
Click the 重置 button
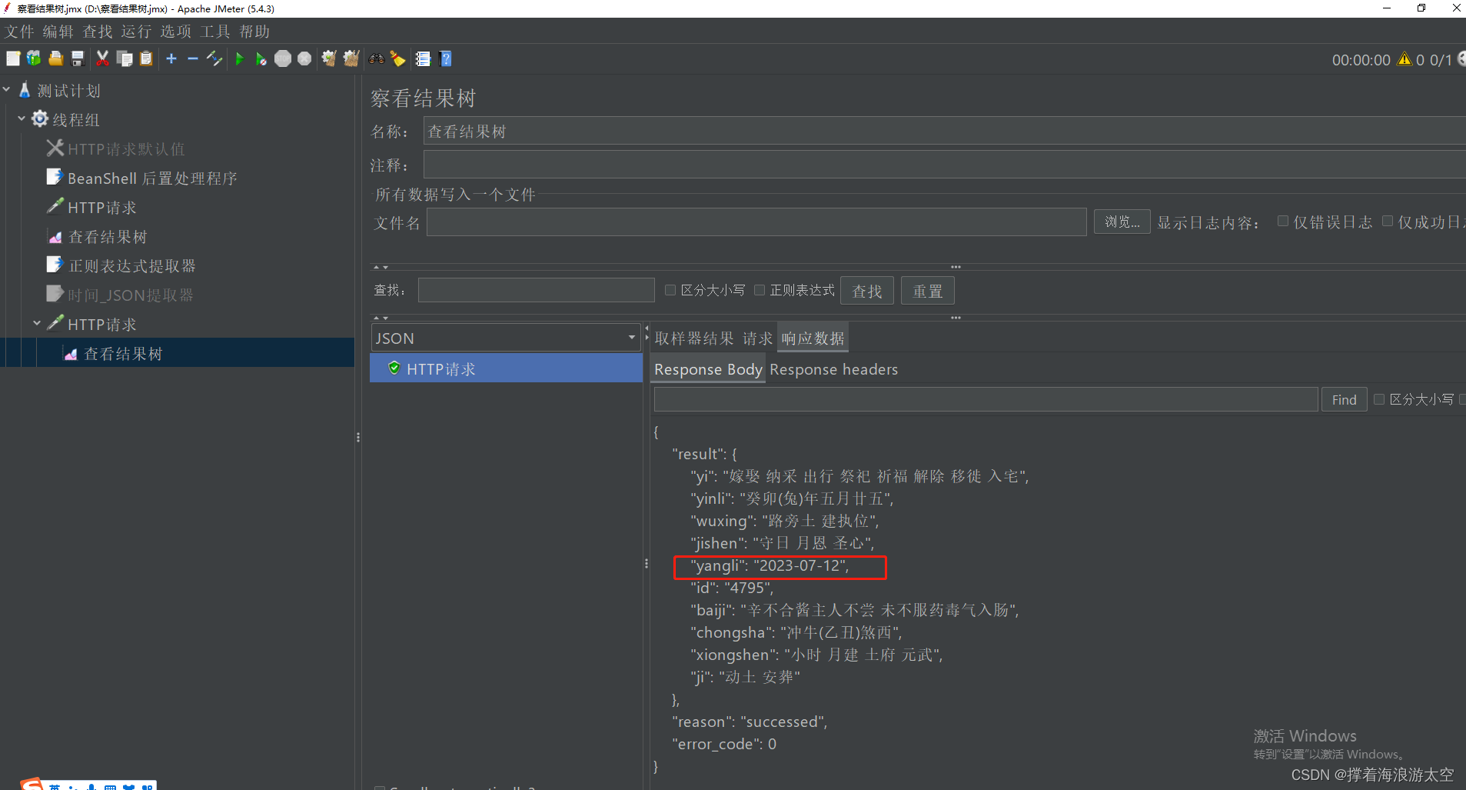pos(928,291)
